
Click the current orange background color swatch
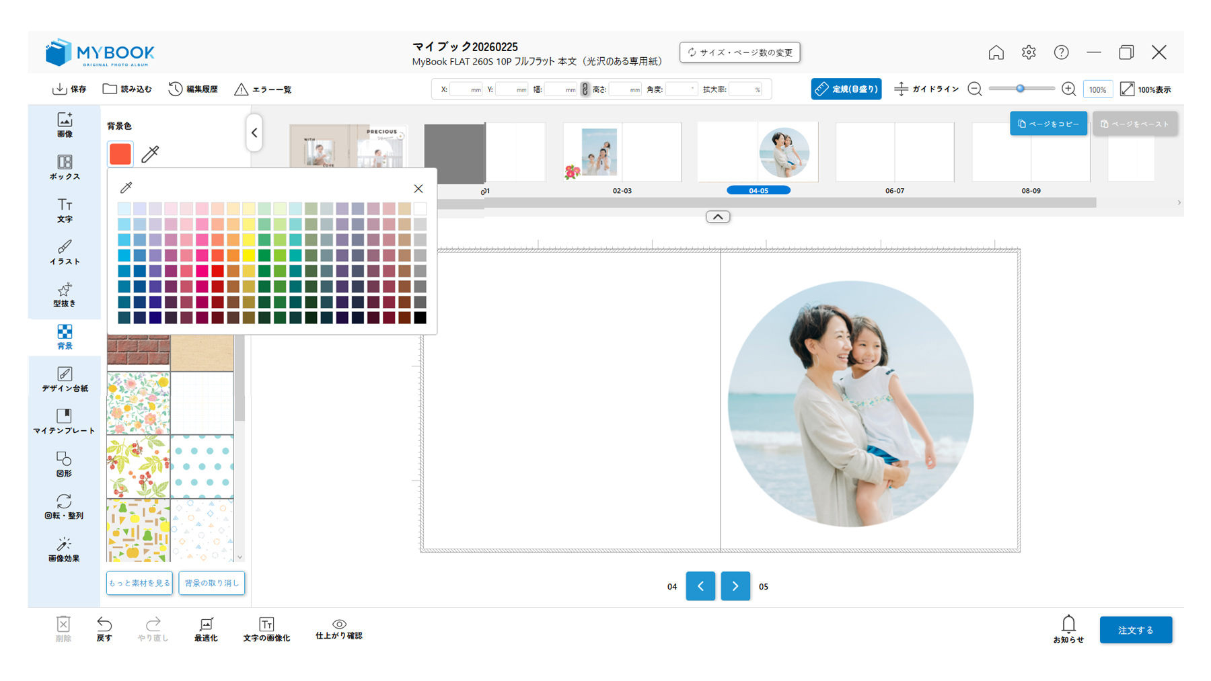tap(120, 154)
